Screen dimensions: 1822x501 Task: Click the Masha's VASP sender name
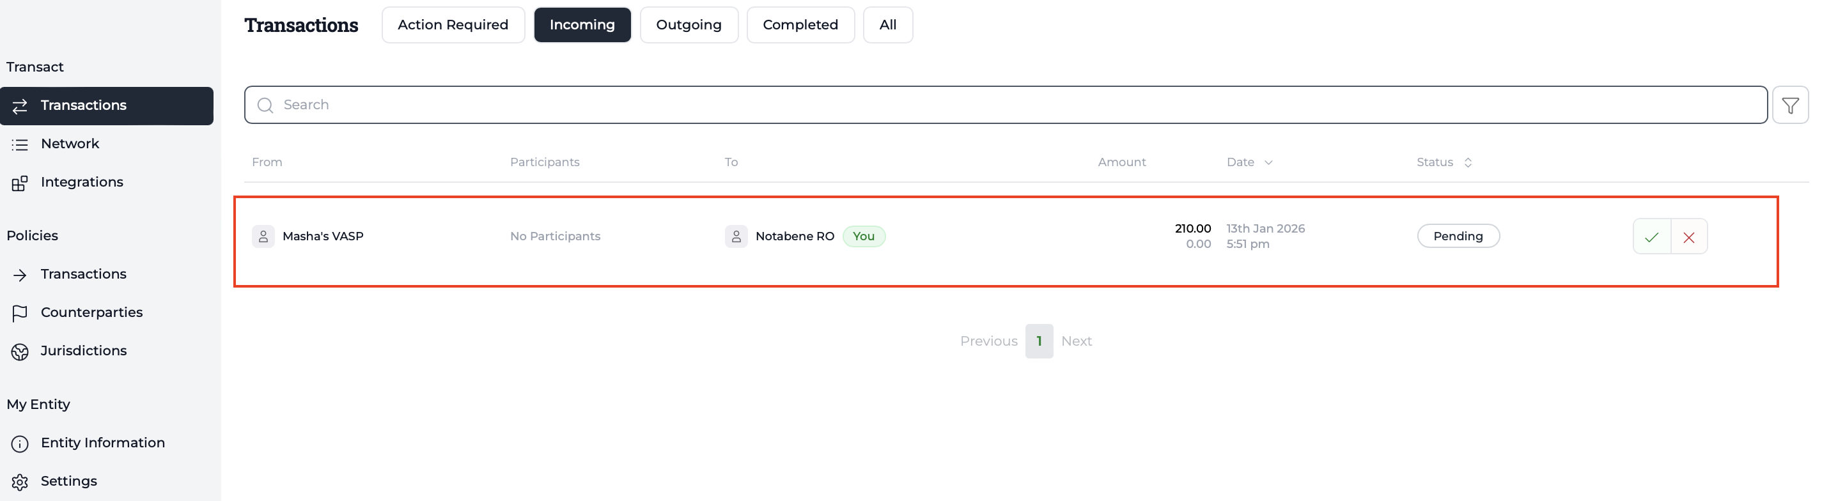point(323,236)
